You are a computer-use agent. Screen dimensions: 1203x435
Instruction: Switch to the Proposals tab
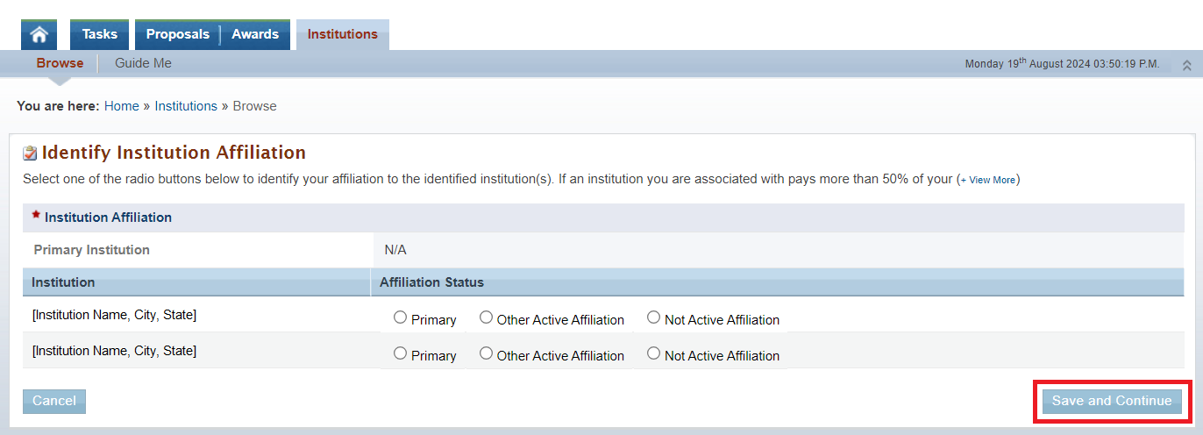tap(177, 34)
